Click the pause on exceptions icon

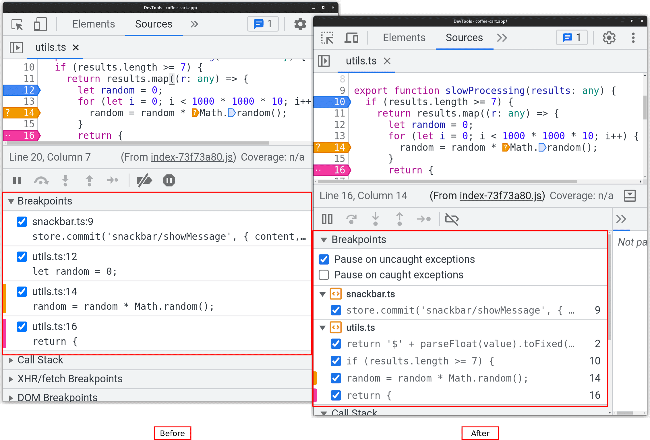[169, 181]
